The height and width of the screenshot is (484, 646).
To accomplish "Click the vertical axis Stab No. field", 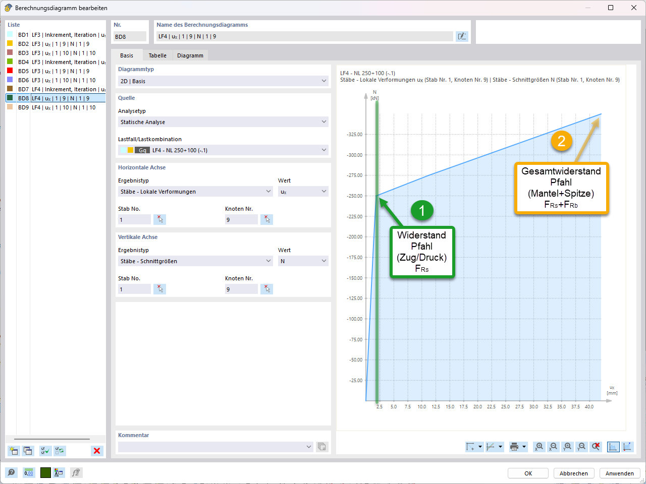I will pyautogui.click(x=134, y=289).
